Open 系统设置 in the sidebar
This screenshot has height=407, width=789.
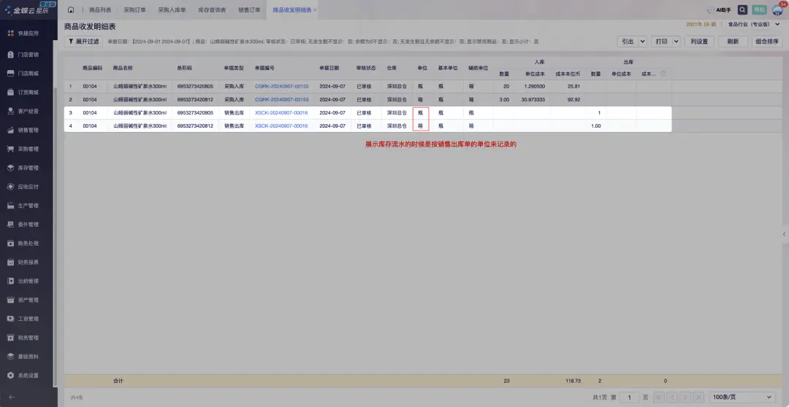coord(28,376)
